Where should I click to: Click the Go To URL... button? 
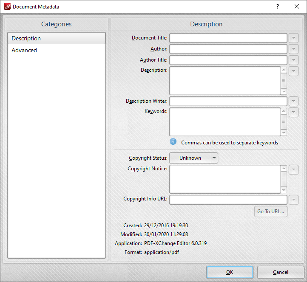271,211
